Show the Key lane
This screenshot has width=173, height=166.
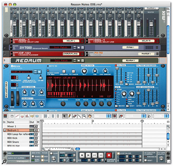12,116
